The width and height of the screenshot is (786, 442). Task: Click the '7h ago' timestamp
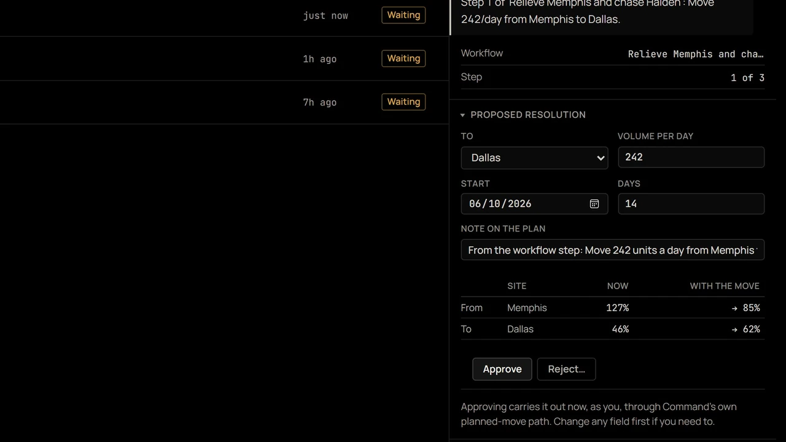(319, 103)
